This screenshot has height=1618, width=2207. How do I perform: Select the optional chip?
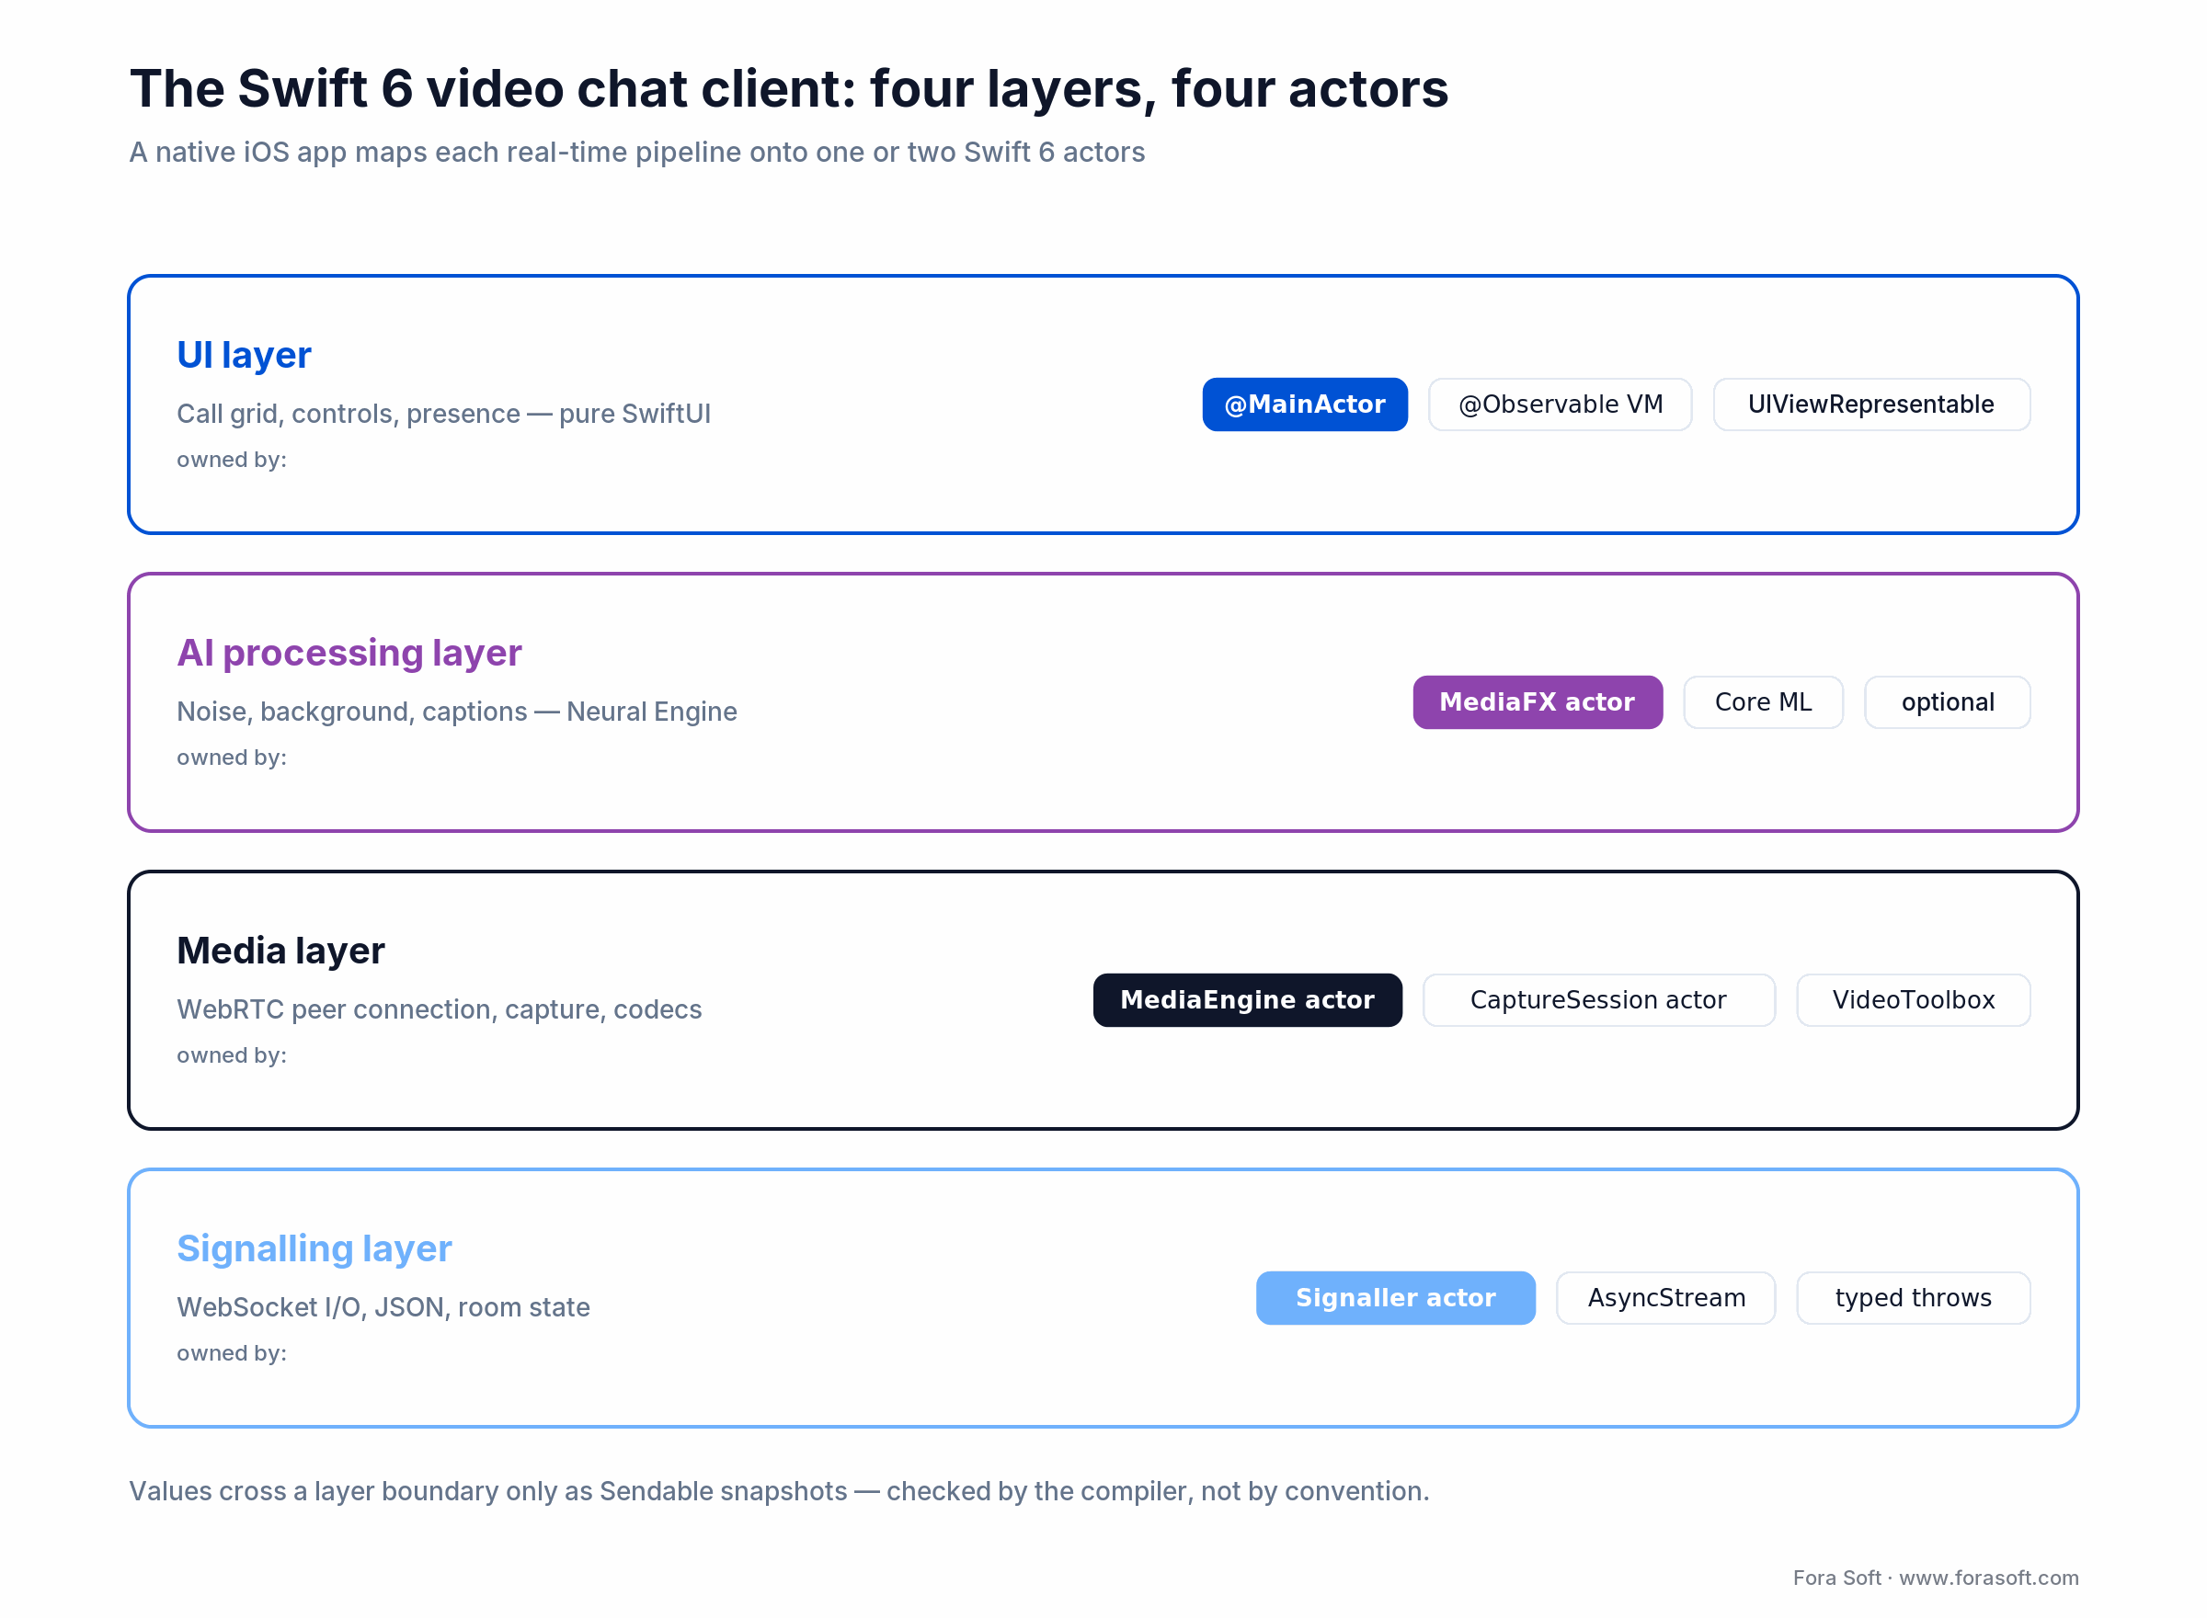point(1947,702)
